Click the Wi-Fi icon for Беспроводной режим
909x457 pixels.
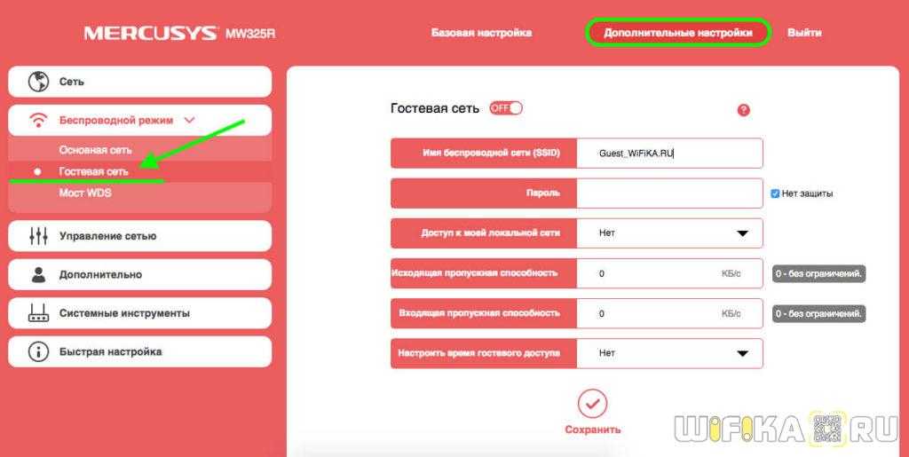click(38, 121)
